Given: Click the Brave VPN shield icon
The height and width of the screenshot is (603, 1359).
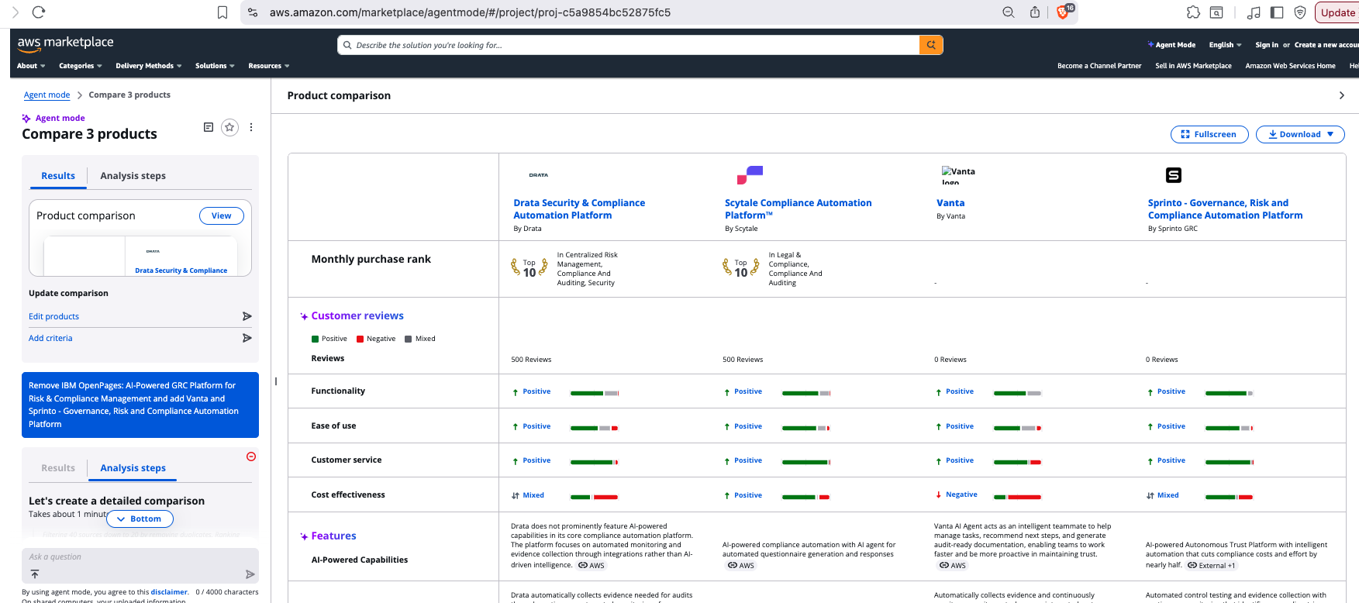Looking at the screenshot, I should tap(1300, 12).
